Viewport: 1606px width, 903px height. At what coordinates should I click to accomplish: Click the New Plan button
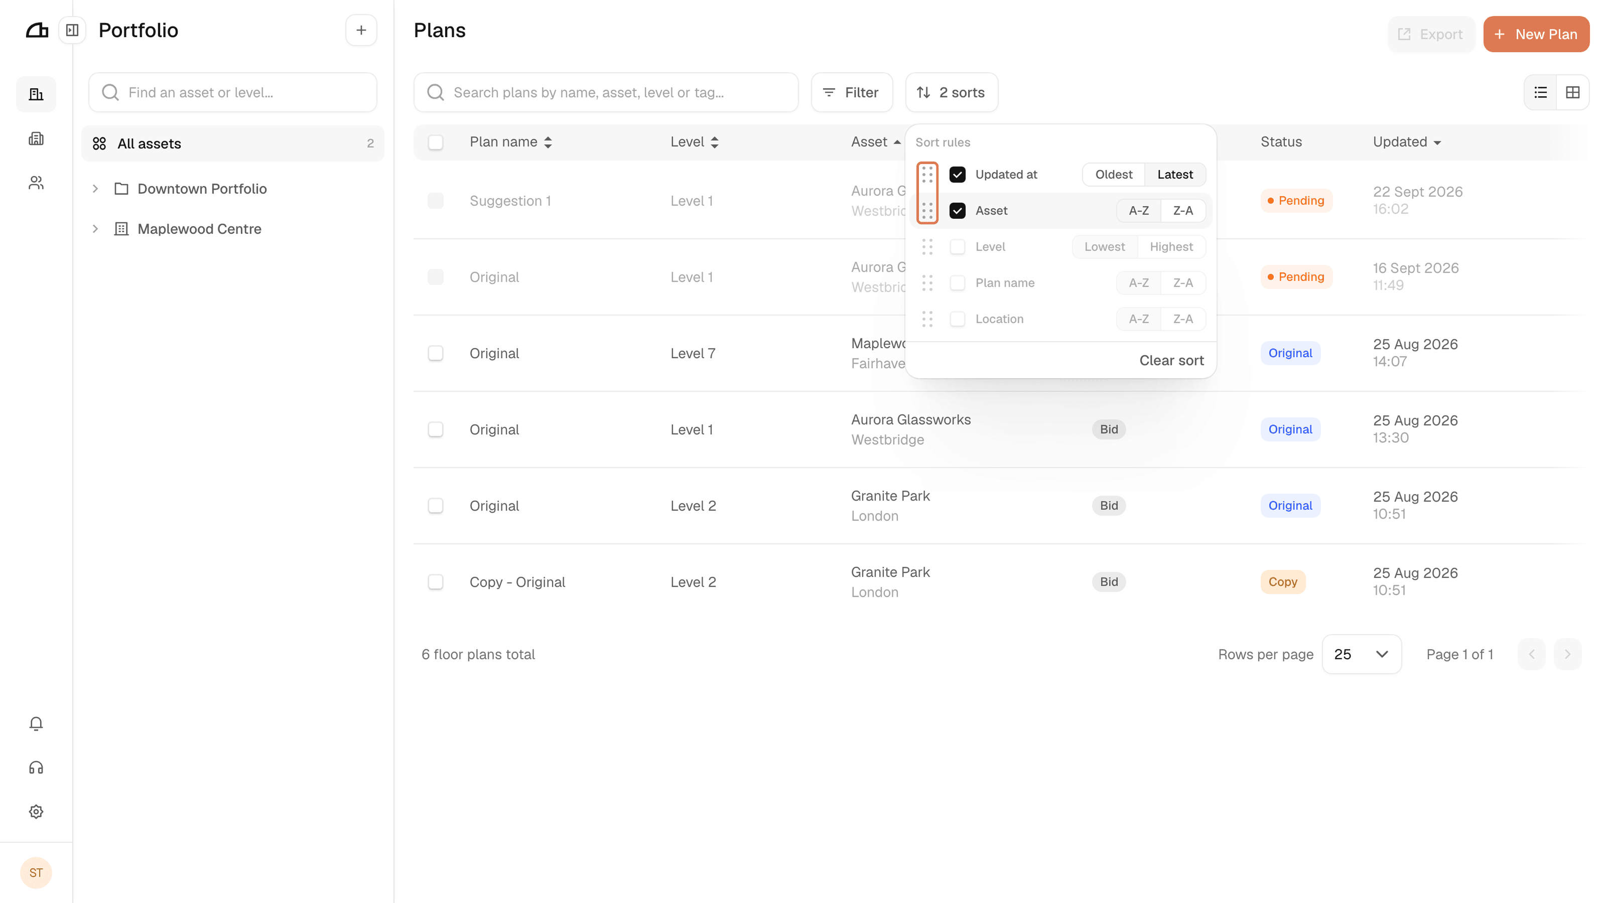click(x=1536, y=34)
